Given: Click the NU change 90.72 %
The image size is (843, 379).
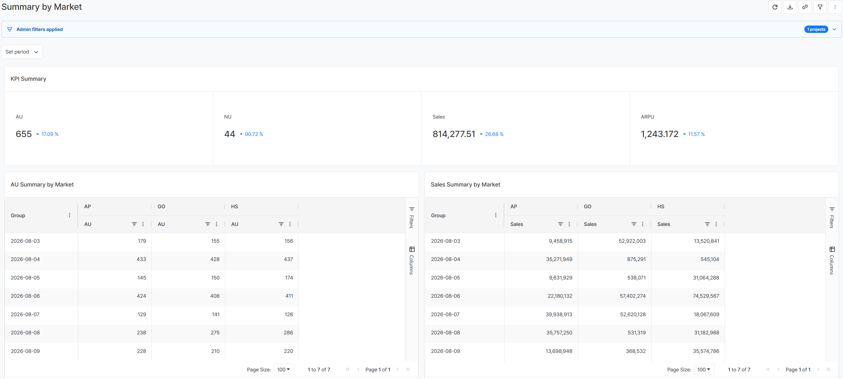Looking at the screenshot, I should (254, 134).
